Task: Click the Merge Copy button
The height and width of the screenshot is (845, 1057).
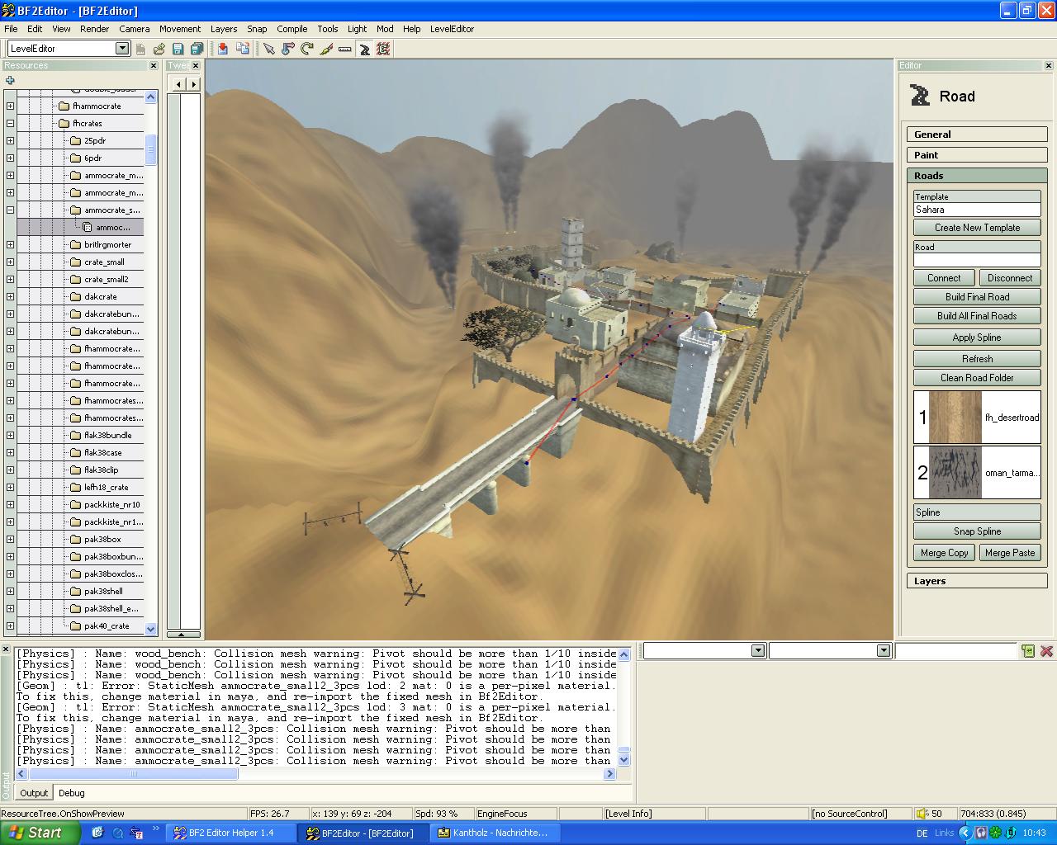Action: (x=945, y=553)
